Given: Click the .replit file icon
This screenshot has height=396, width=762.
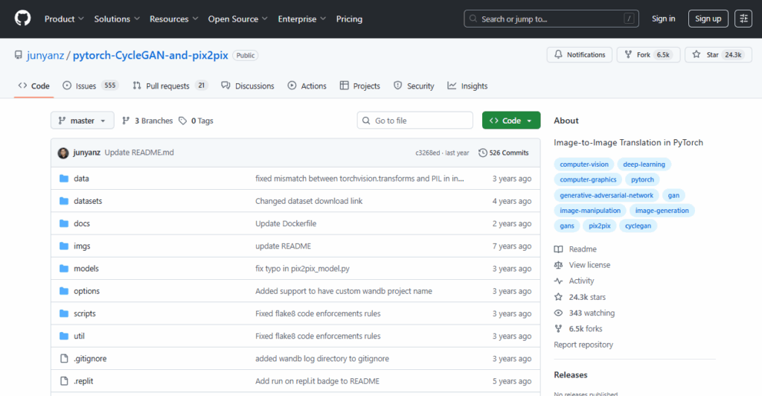Looking at the screenshot, I should point(64,381).
